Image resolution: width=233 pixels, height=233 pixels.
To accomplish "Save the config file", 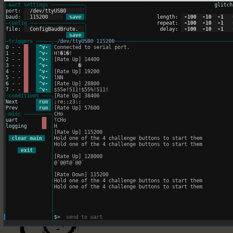I will click(75, 35).
